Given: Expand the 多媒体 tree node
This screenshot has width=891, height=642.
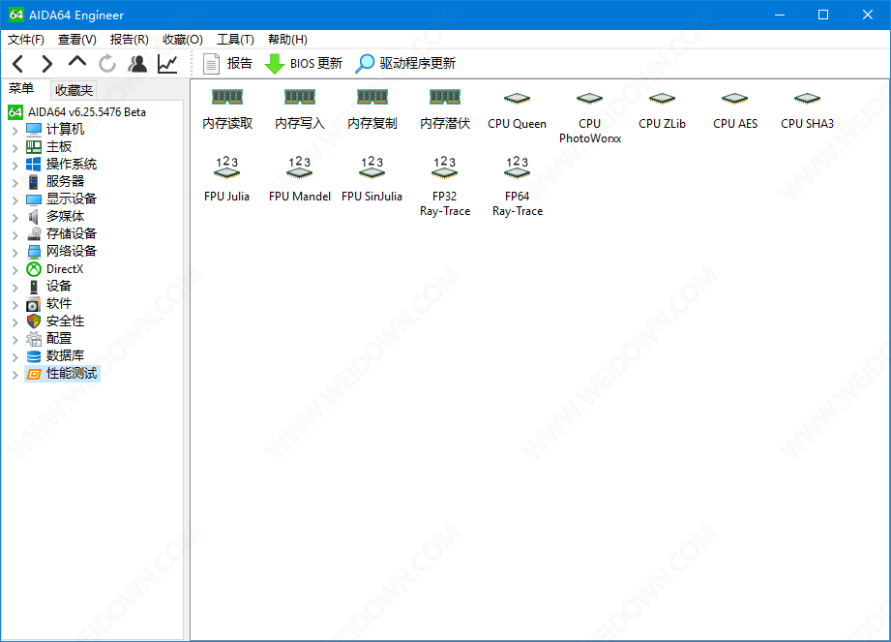Looking at the screenshot, I should tap(15, 218).
